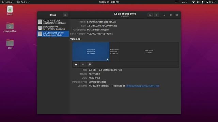Screen dimensions: 218x122
Task: Click the three-dots tray indicator
Action: [x=176, y=2]
